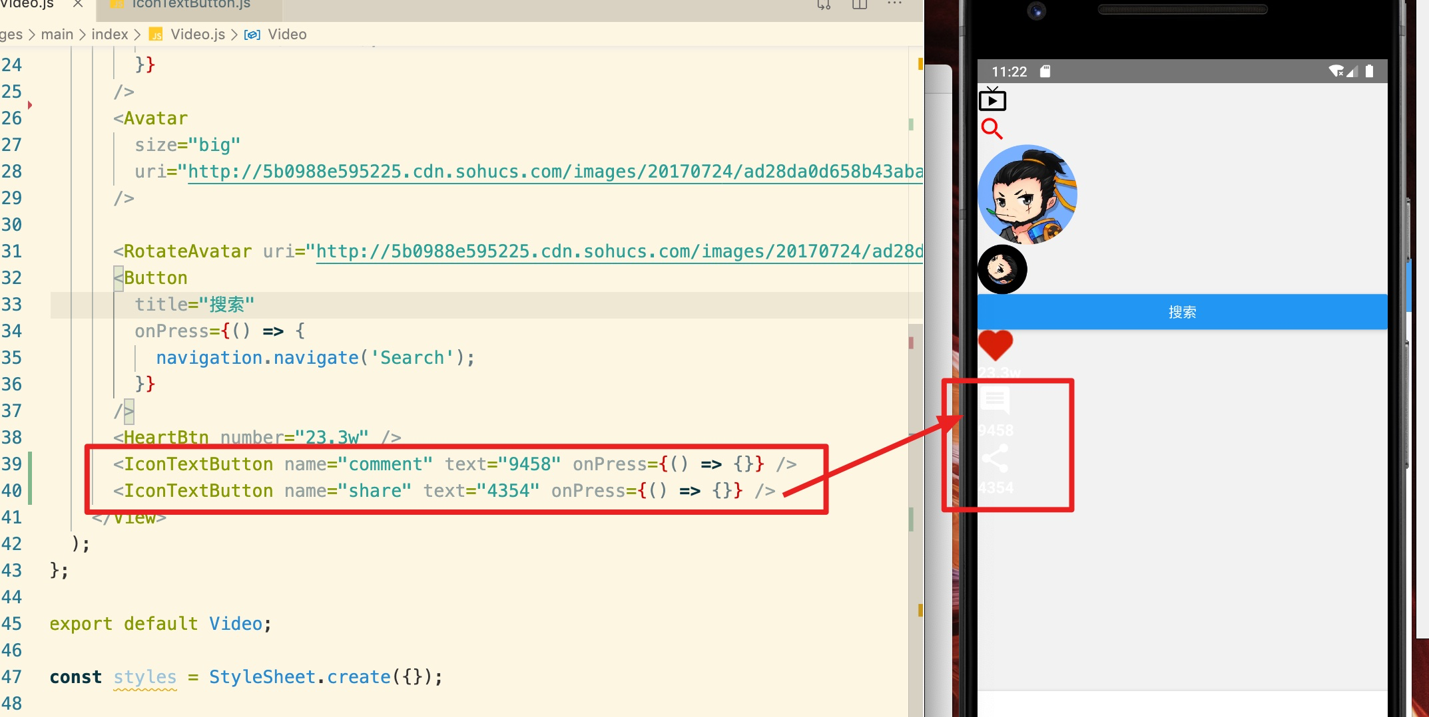The image size is (1429, 717).
Task: Click the battery icon in emulator
Action: point(1369,71)
